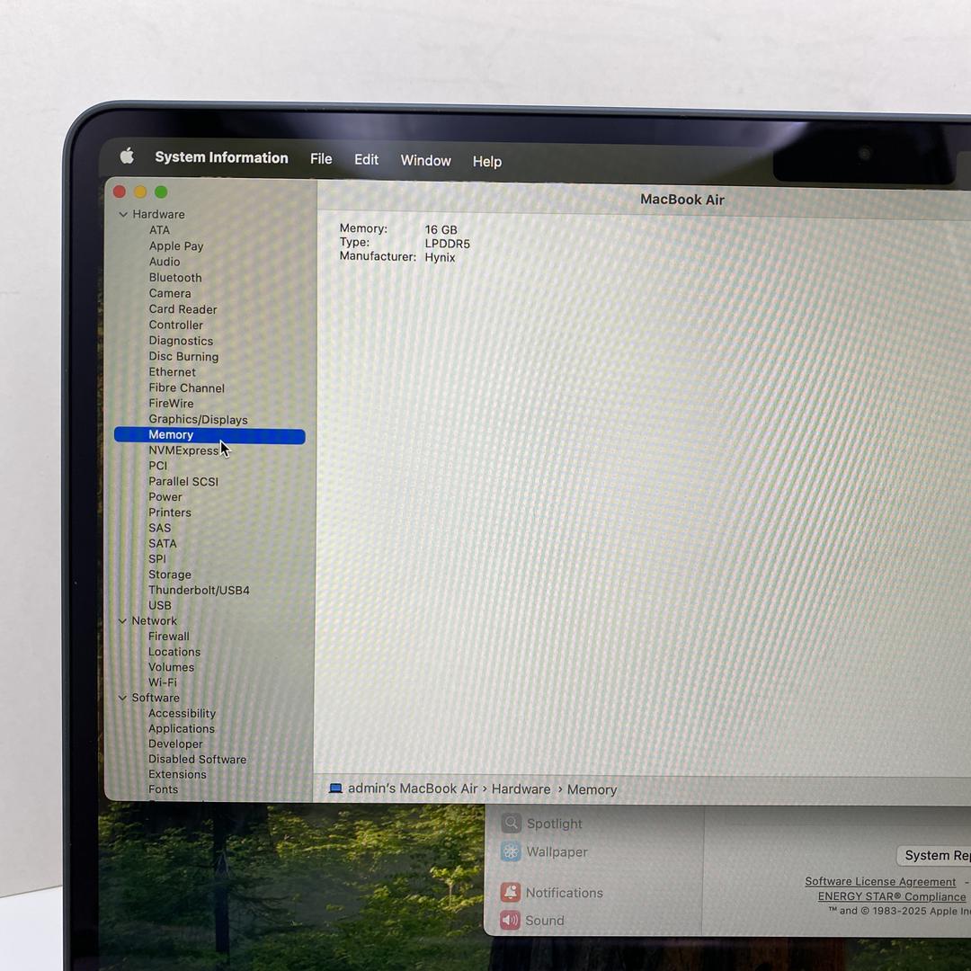Open the Sound settings icon
The width and height of the screenshot is (971, 971).
coord(511,920)
